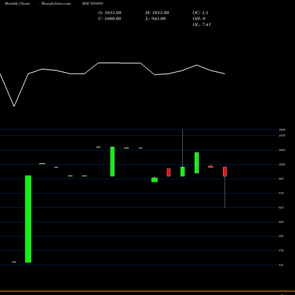Screen dimensions: 295x295
Task: Select the 'OL: 7.41' reading
Action: 202,25
